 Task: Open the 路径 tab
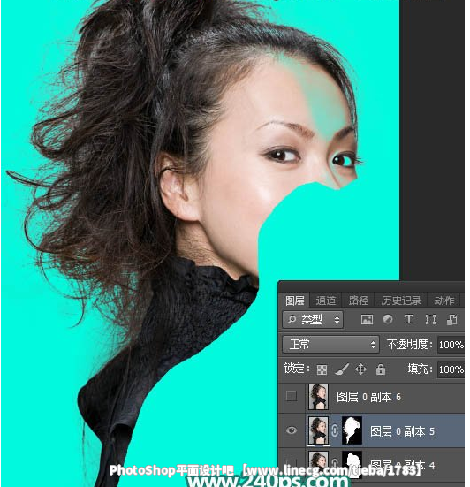359,301
